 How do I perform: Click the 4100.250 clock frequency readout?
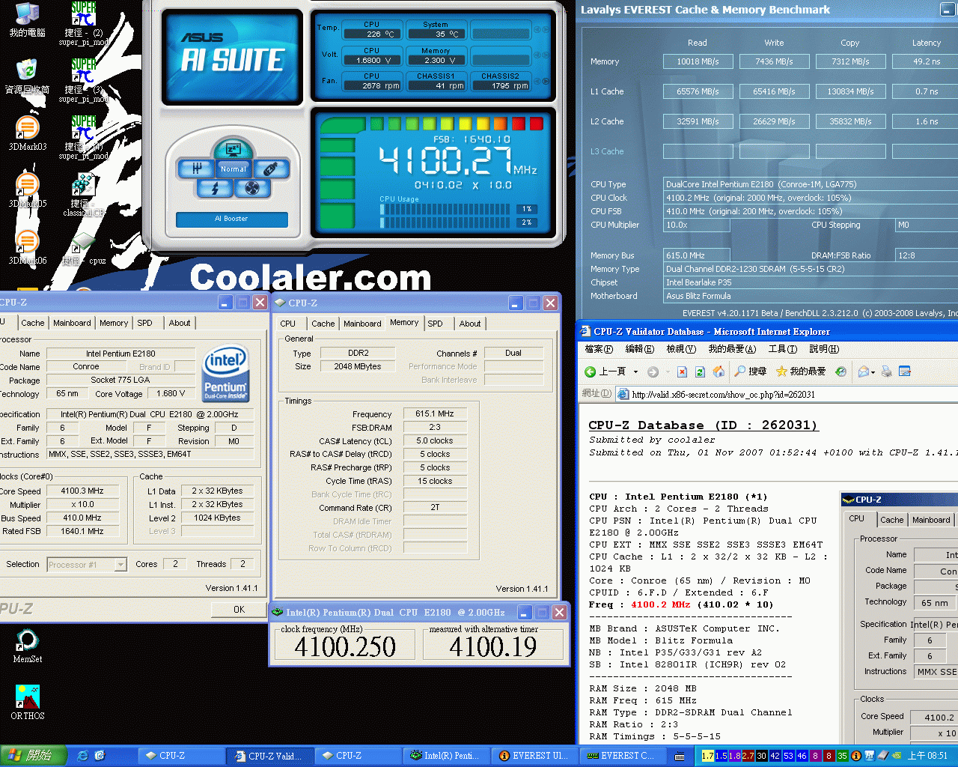[x=345, y=646]
